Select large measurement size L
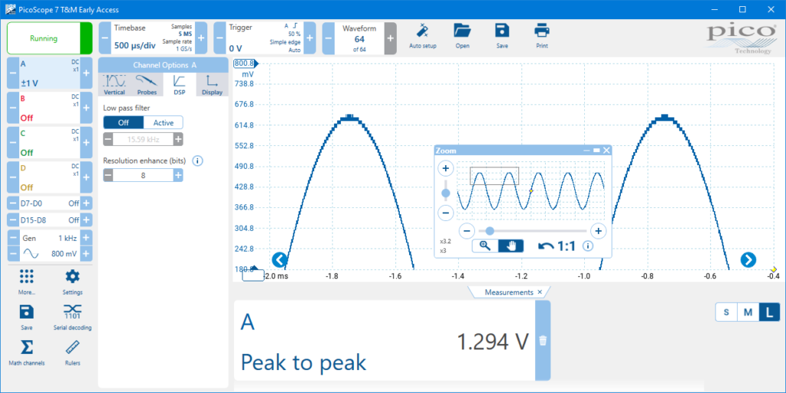 pos(769,312)
